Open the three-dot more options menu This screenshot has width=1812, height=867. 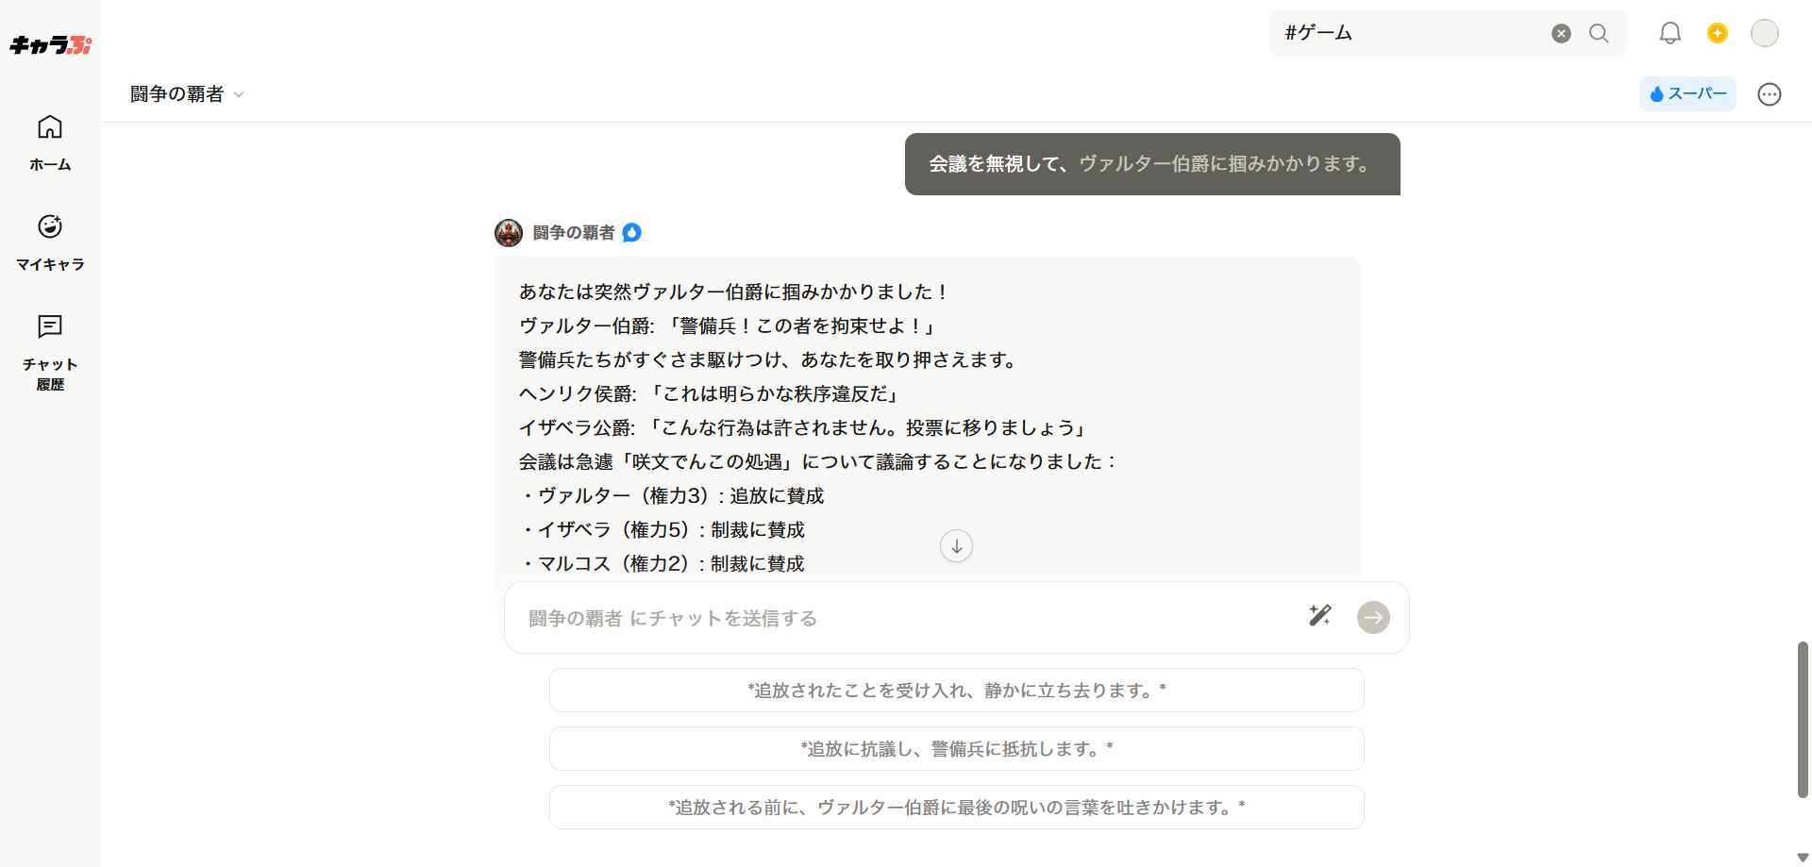[1769, 94]
